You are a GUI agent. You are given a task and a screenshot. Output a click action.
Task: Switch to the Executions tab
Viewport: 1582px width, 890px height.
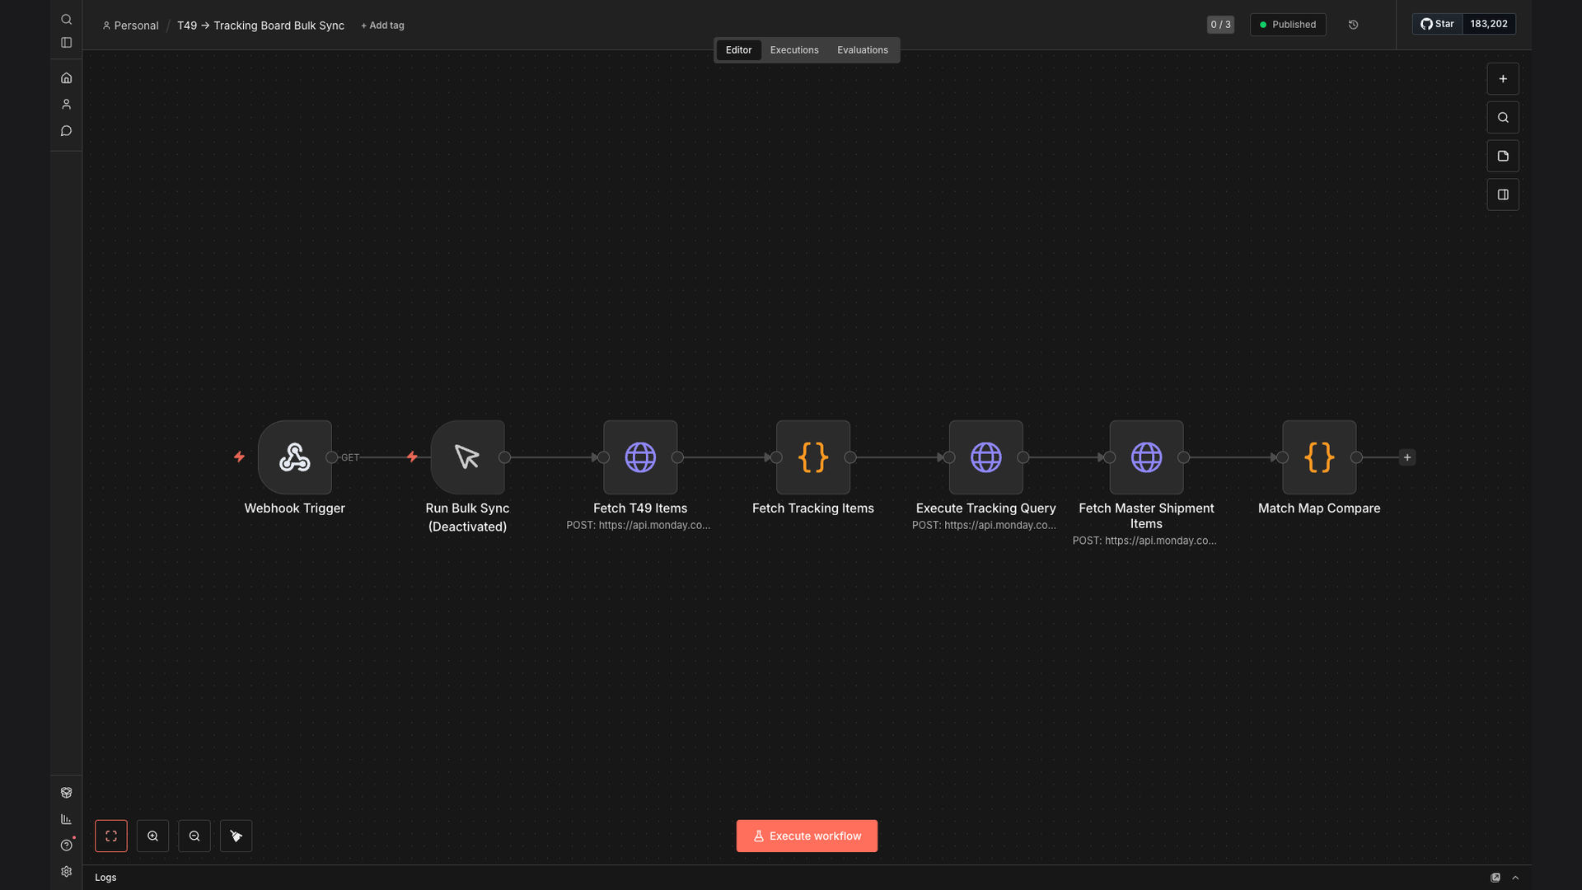click(794, 50)
